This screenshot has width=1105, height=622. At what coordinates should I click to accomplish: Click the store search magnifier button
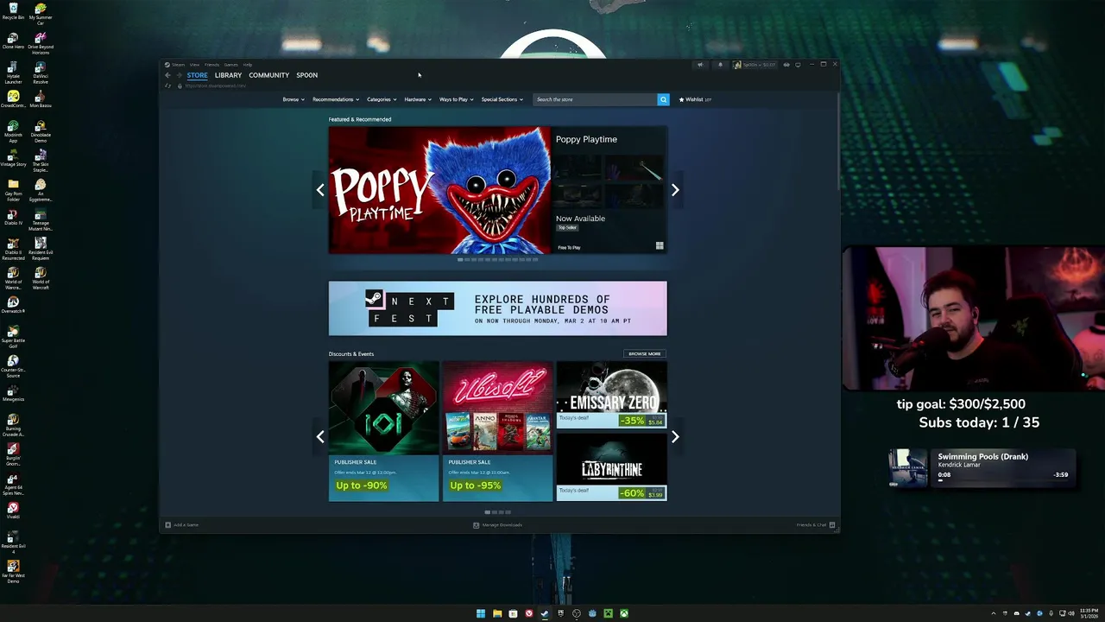pos(663,99)
